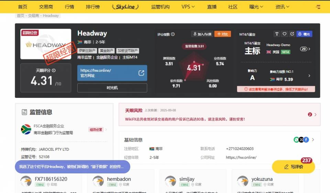Click the Facebook icon in 基础信息
The image size is (330, 193).
[306, 140]
